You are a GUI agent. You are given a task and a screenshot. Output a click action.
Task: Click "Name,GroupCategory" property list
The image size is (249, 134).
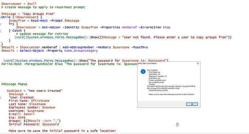pos(81,51)
